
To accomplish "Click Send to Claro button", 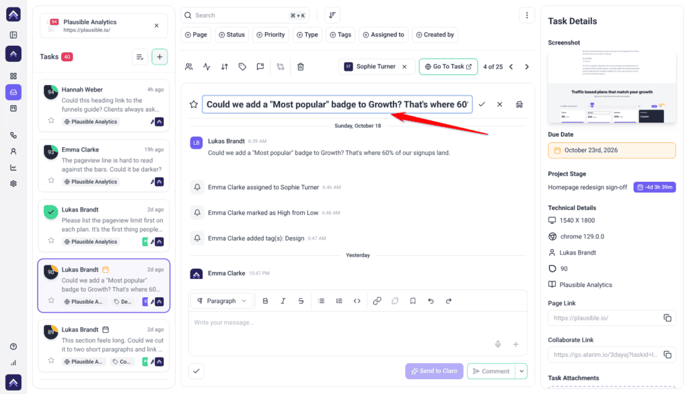I will (434, 371).
